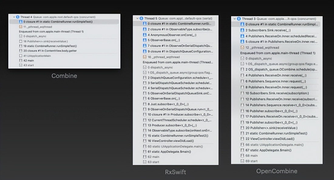Click frame icon beside 18 Publisher<>.sink in Combine

click(x=21, y=41)
